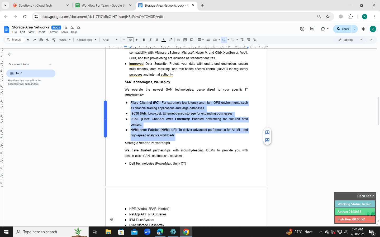The image size is (380, 237).
Task: Open the highlight color picker
Action: coord(170,40)
